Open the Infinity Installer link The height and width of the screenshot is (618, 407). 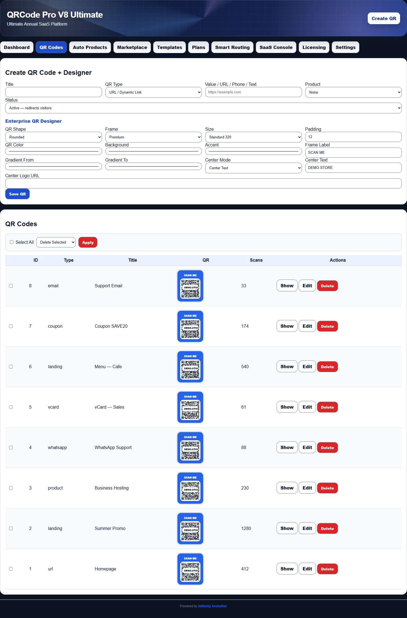(213, 606)
